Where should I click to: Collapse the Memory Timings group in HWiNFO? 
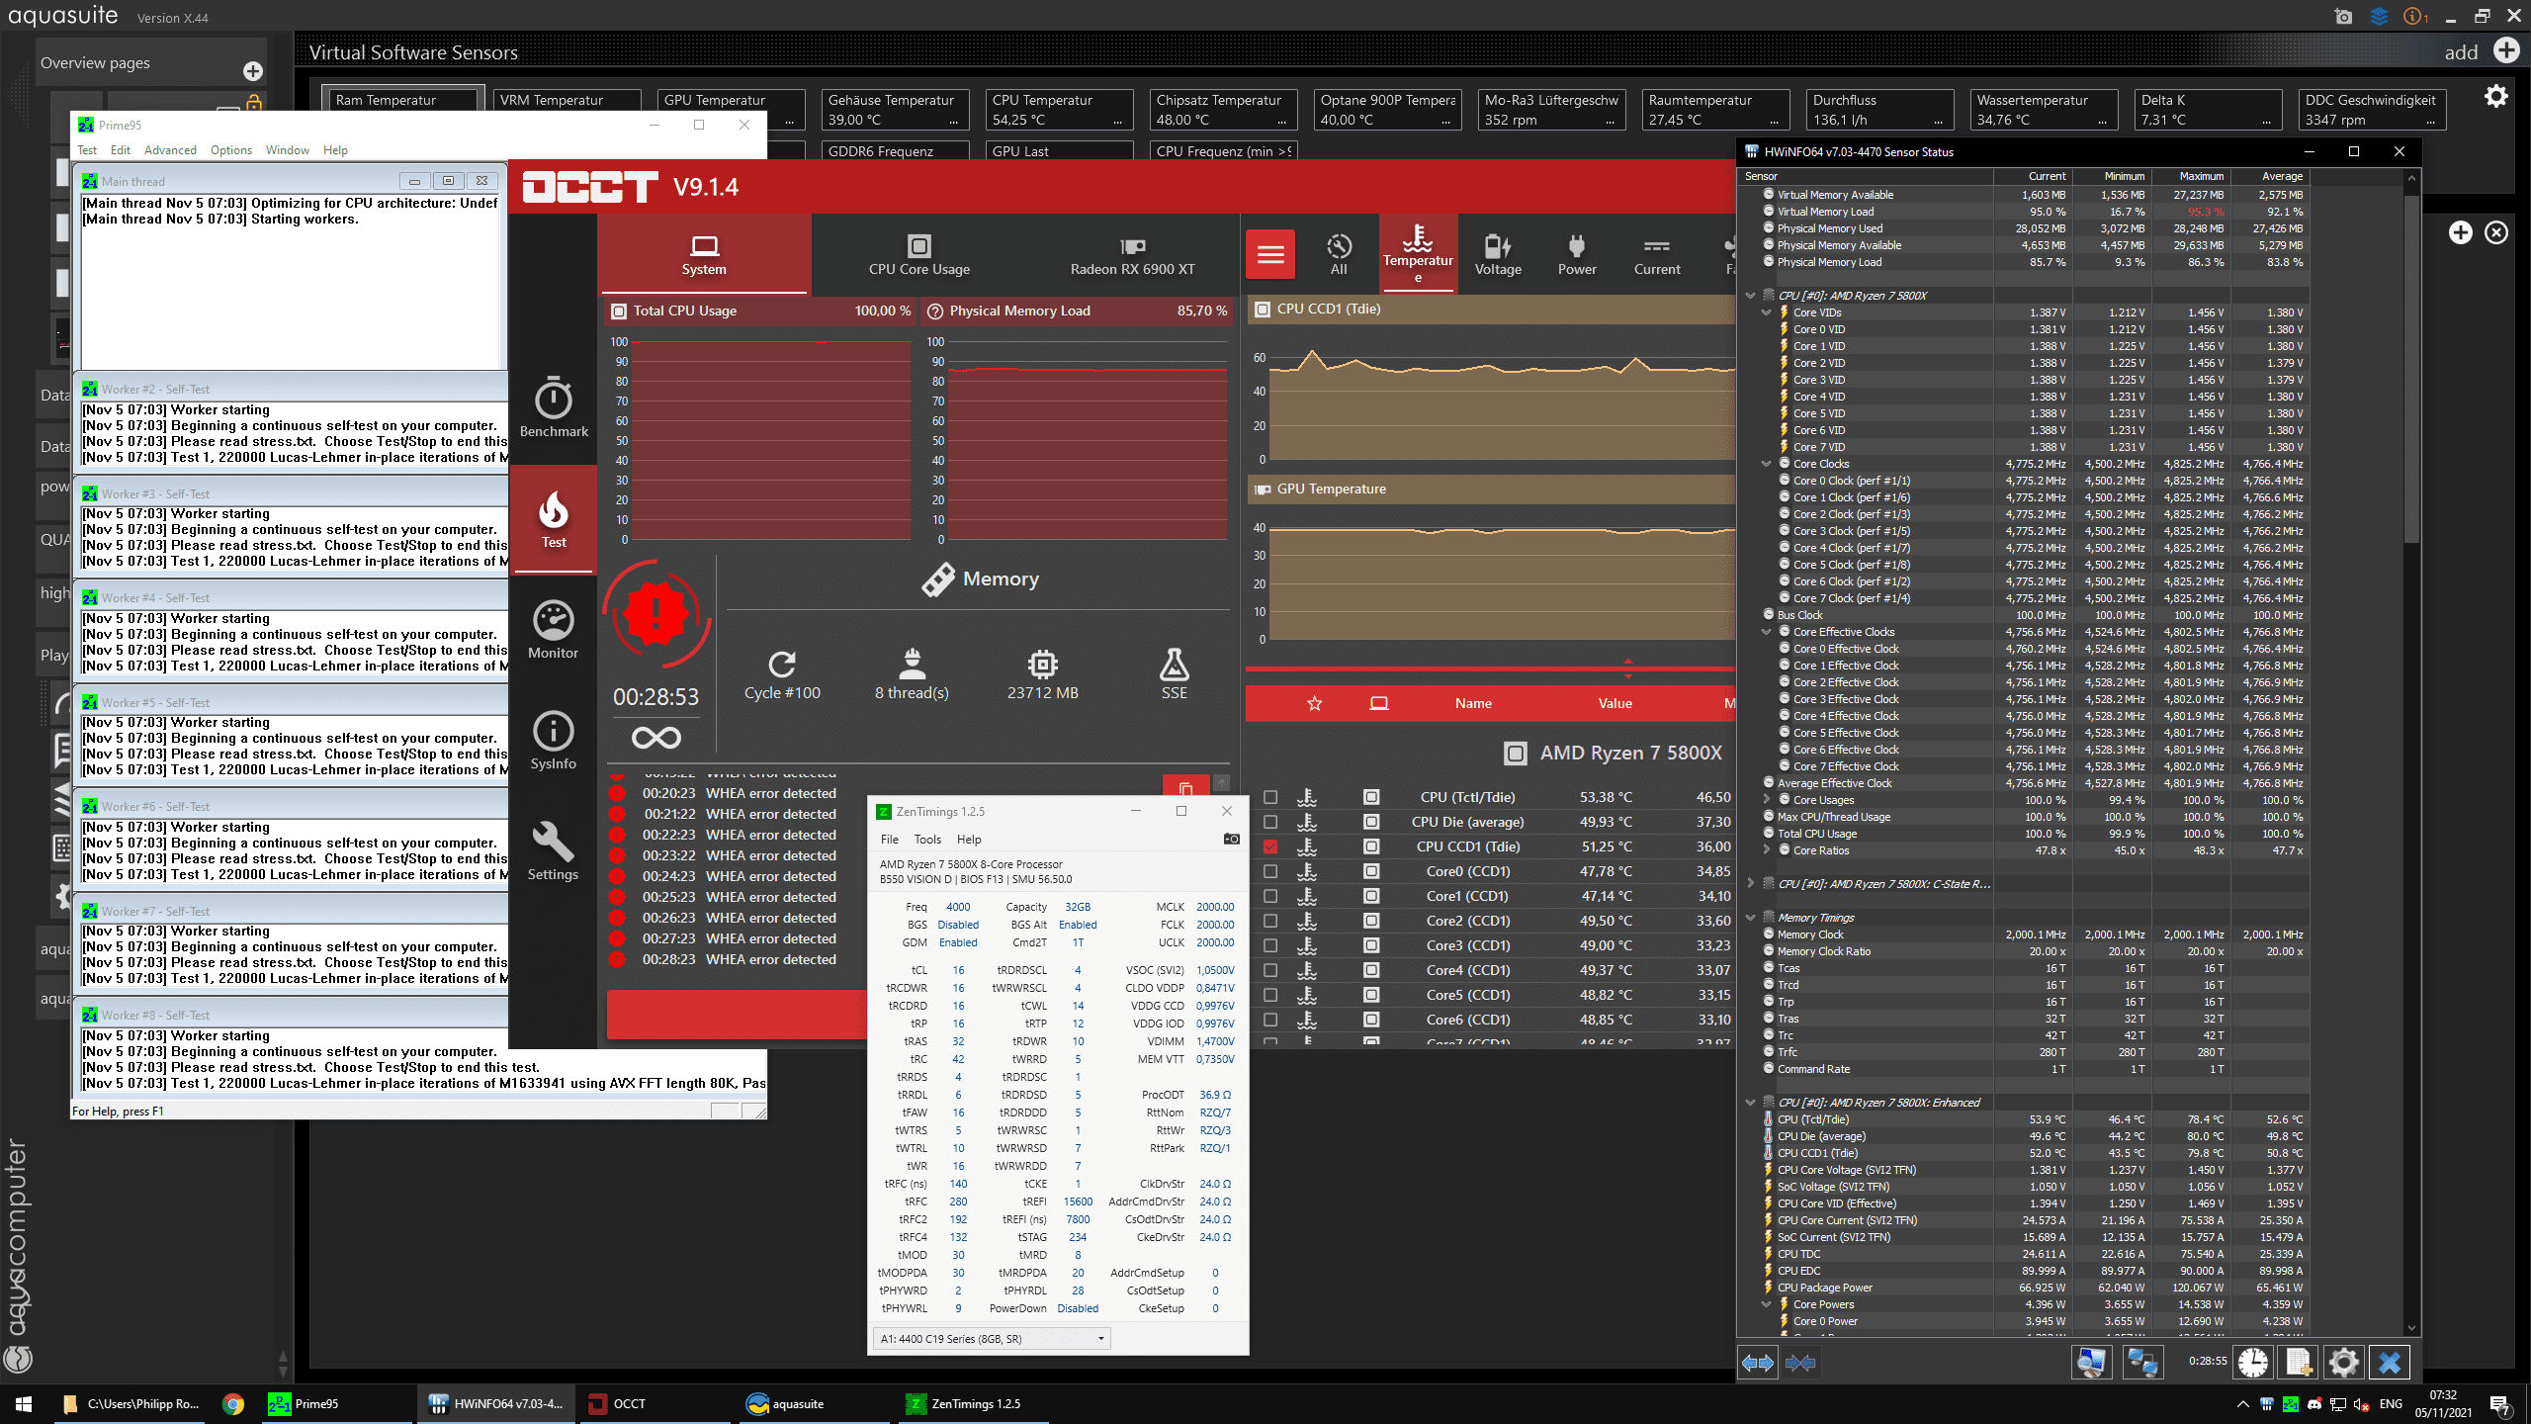coord(1751,918)
